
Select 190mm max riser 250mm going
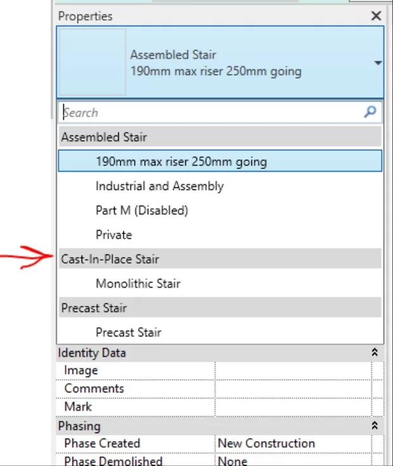coord(181,162)
